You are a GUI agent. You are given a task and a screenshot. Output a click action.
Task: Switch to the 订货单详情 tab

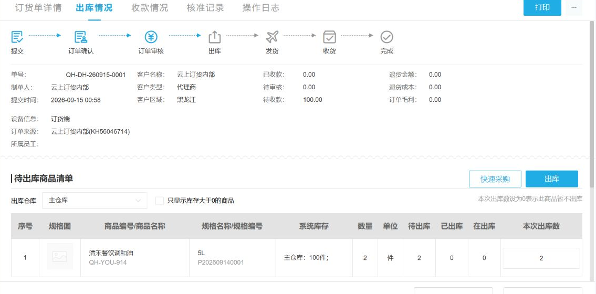[38, 8]
